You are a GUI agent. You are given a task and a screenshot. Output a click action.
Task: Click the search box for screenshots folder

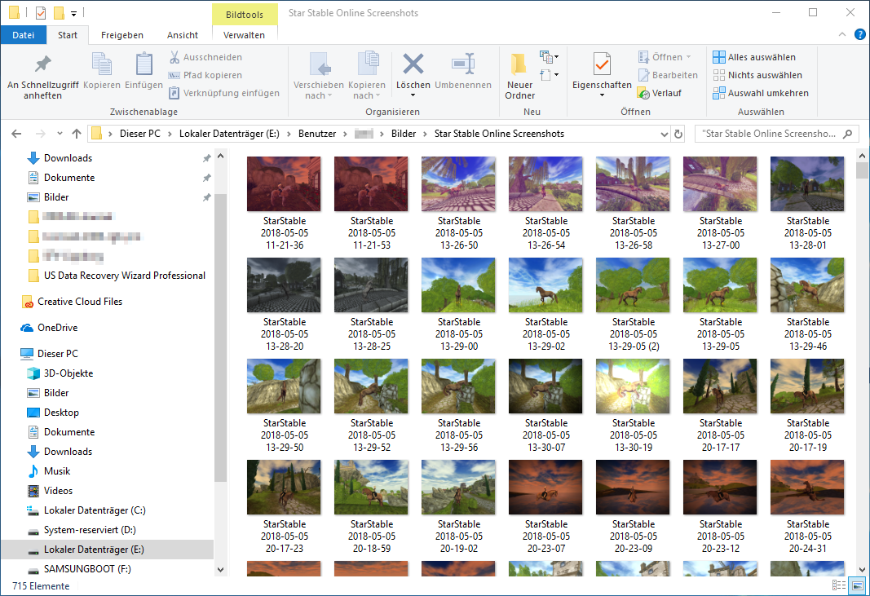(x=777, y=134)
